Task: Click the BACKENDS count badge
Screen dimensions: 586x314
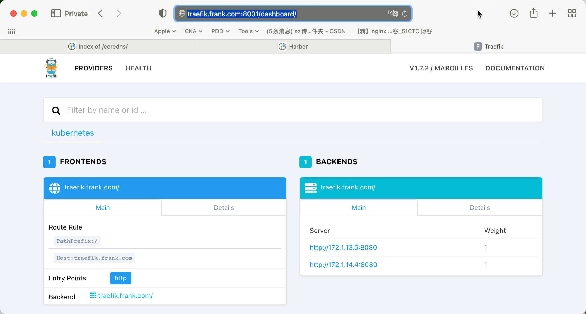Action: 305,162
